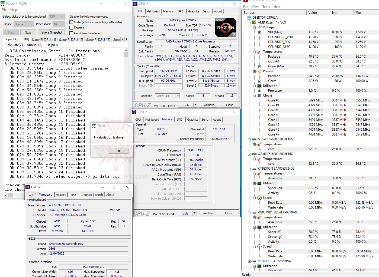Click the Powers flame icon in HWMonitor
Screen dimensions: 379x277
tap(259, 71)
